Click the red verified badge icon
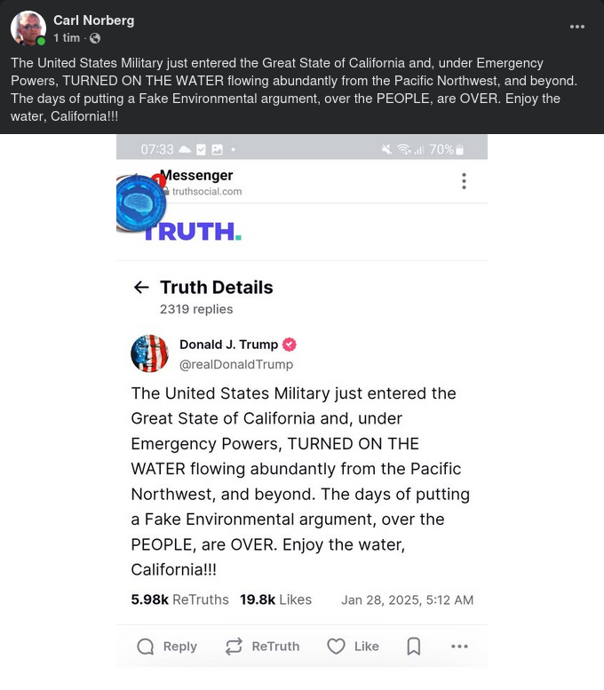 click(x=290, y=345)
